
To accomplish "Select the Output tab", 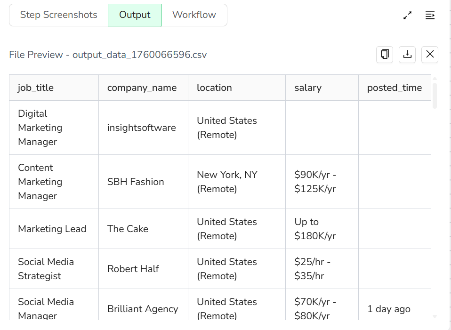I will click(x=135, y=15).
